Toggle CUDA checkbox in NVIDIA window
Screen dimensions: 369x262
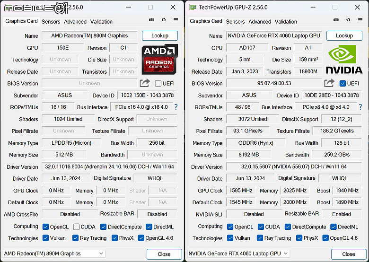(x=261, y=227)
